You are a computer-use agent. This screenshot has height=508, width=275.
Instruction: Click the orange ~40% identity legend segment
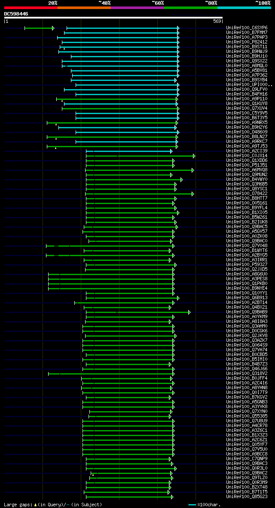click(84, 7)
